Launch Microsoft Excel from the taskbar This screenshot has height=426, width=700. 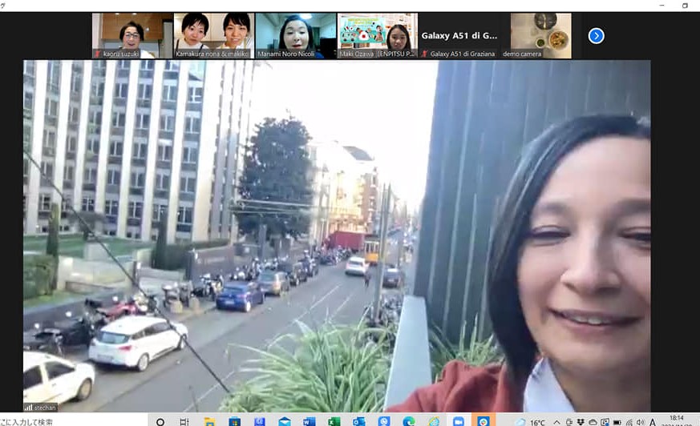(334, 421)
